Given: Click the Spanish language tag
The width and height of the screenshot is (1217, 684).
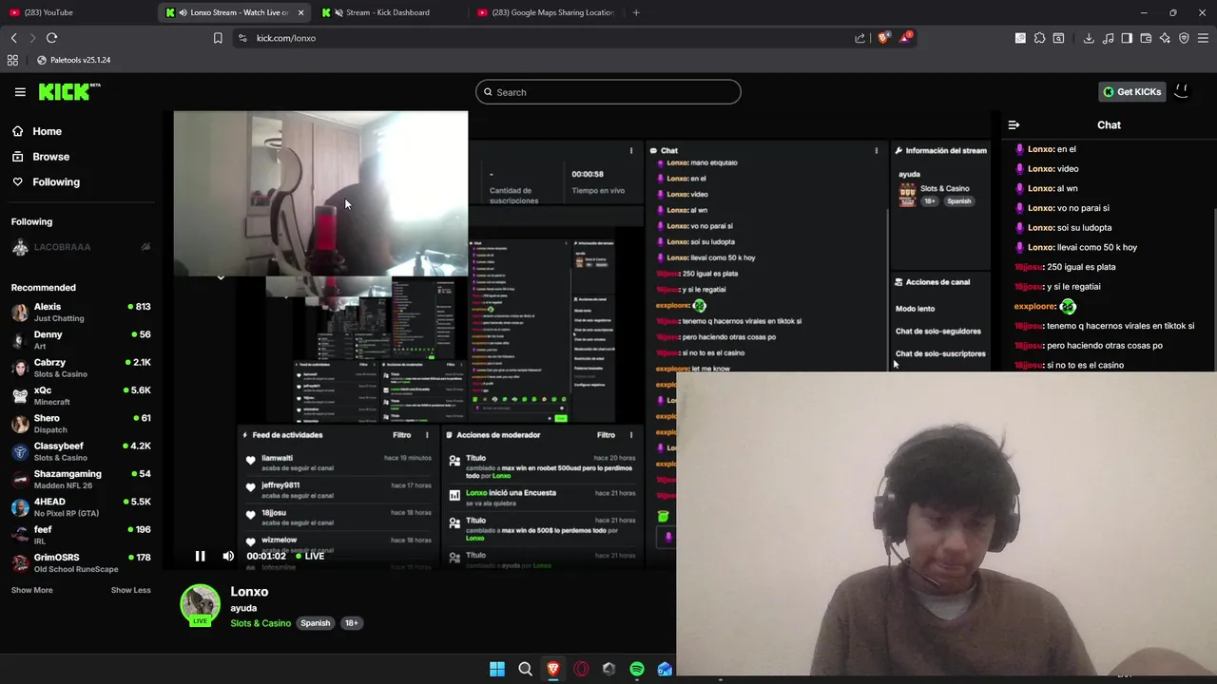Looking at the screenshot, I should coord(315,623).
